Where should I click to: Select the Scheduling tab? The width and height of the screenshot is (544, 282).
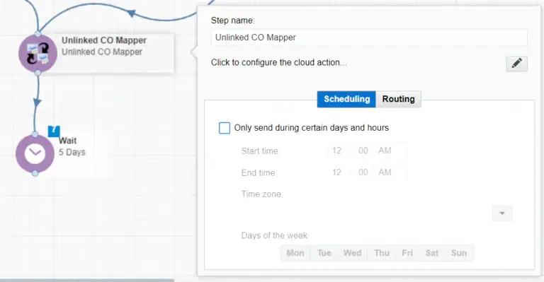(x=346, y=99)
